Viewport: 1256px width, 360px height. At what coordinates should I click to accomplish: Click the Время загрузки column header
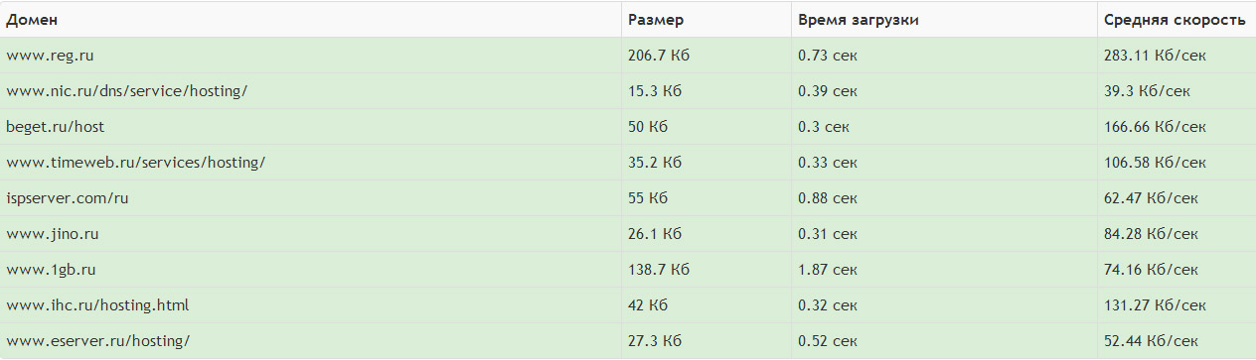[x=944, y=20]
